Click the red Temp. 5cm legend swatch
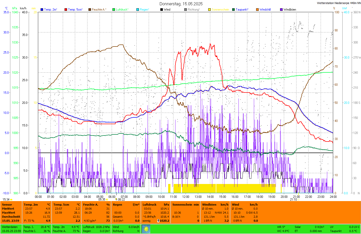361x234 pixels. 66,10
